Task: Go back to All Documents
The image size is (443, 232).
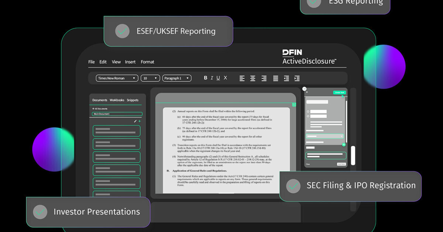Action: click(100, 109)
